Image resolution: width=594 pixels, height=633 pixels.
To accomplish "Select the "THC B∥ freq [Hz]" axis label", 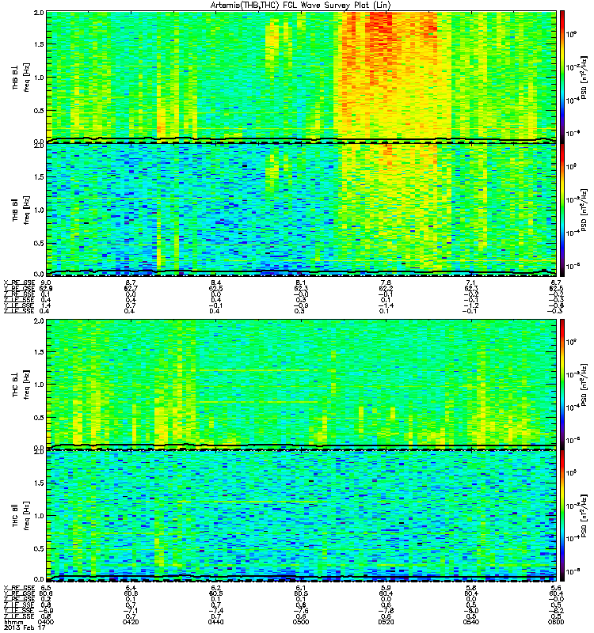I will (x=21, y=516).
